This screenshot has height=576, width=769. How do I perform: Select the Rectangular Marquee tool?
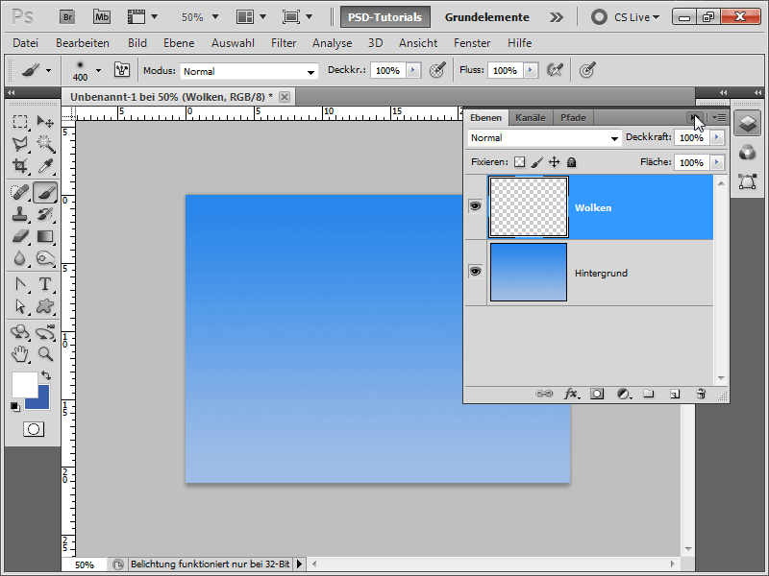coord(20,121)
